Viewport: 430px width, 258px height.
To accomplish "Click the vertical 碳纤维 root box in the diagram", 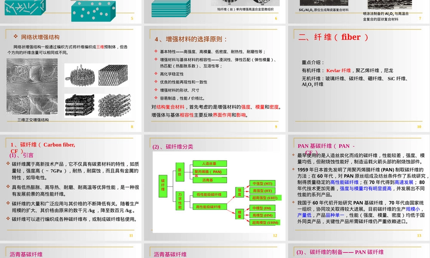I will point(163,186).
